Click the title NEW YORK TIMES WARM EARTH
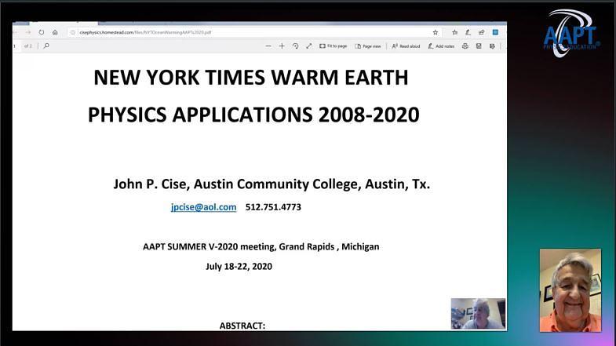 [251, 78]
